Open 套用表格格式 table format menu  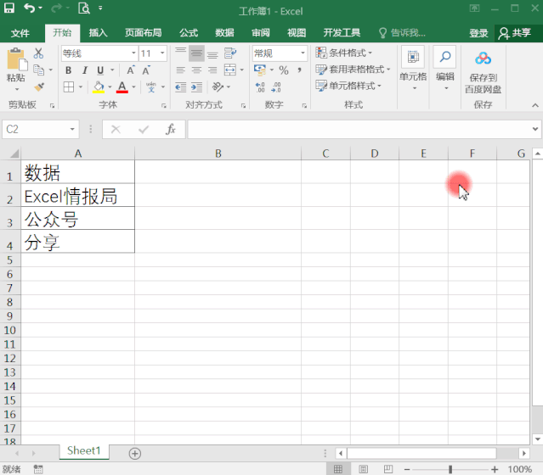[353, 70]
